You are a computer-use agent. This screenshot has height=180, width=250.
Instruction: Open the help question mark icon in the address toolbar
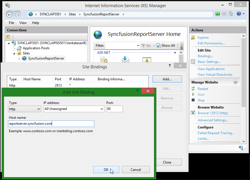click(x=239, y=14)
